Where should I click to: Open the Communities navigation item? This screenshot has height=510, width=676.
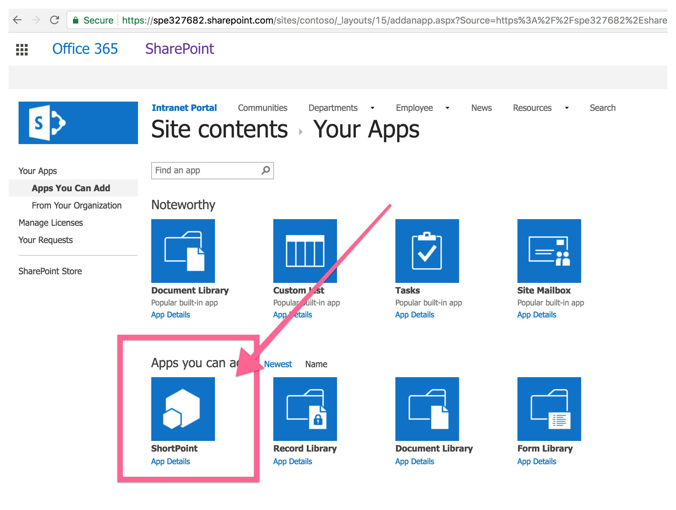click(x=262, y=108)
